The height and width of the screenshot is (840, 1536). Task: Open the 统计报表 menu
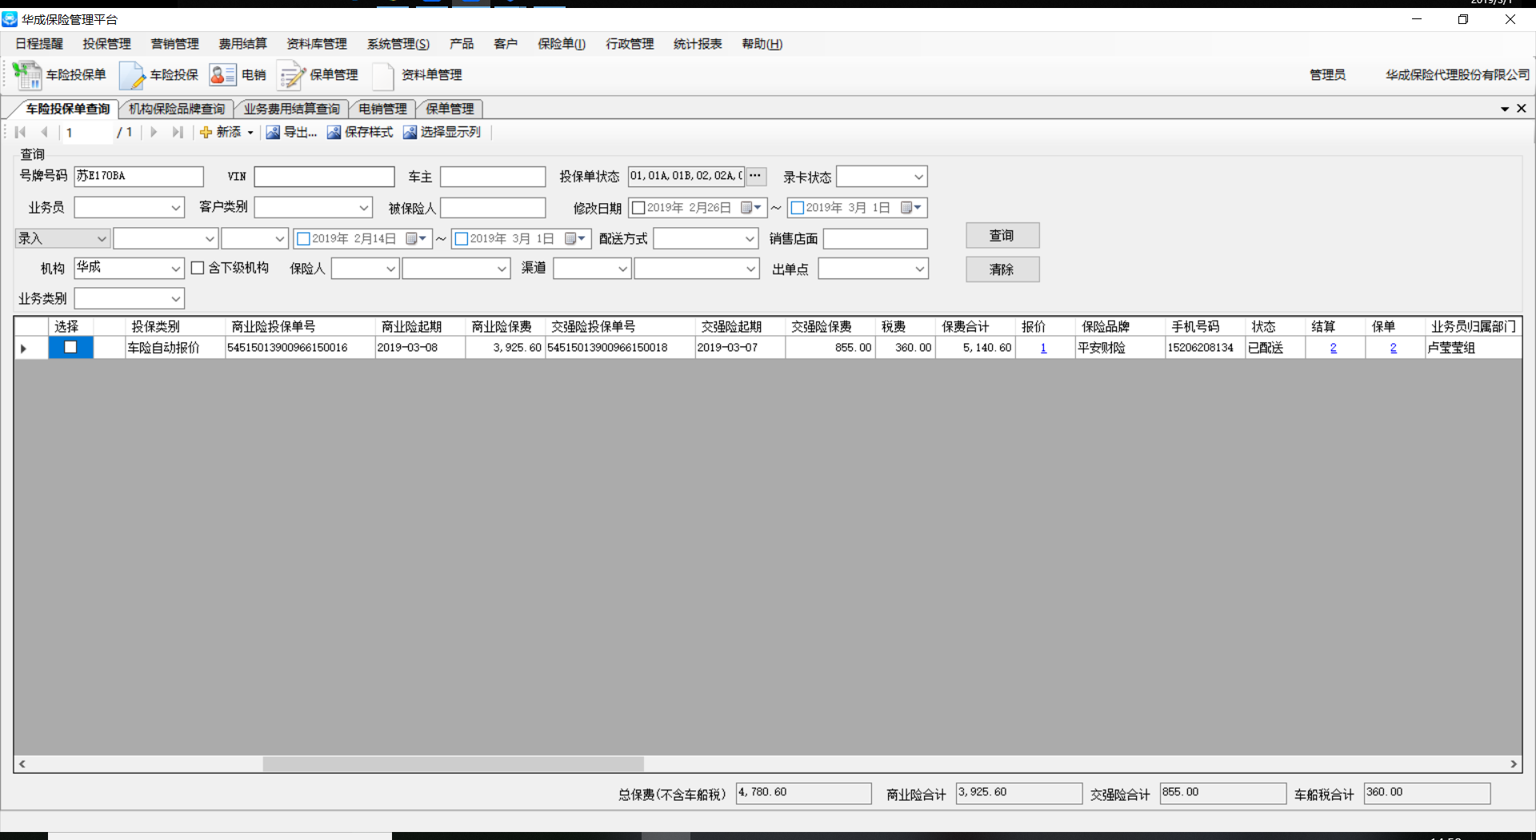click(697, 44)
